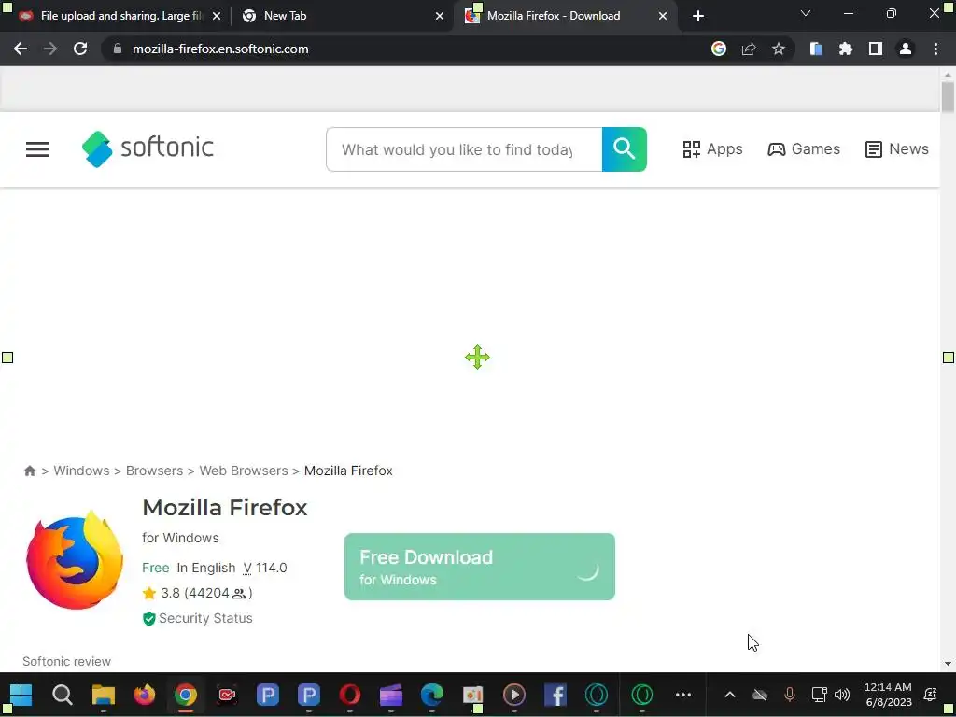Open the Apps menu item
This screenshot has width=956, height=717.
pyautogui.click(x=712, y=149)
